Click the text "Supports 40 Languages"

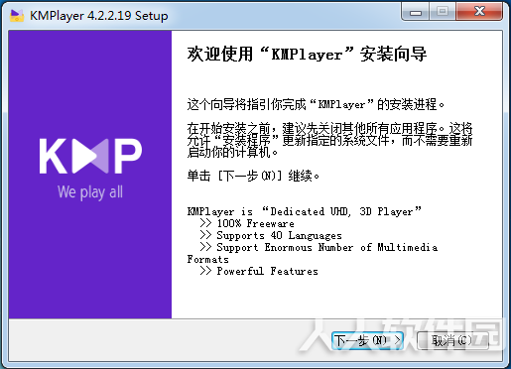(279, 235)
